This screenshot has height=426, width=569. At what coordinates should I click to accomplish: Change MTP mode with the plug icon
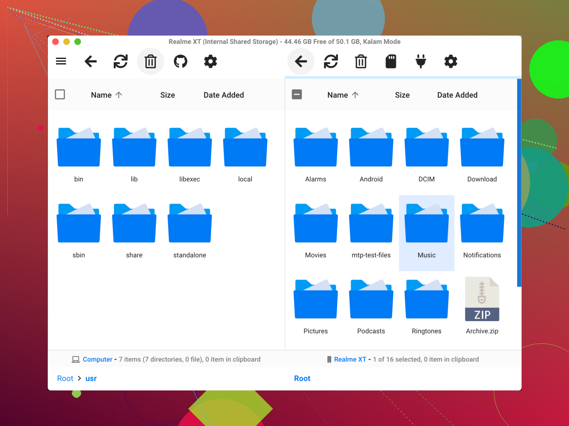[x=421, y=61]
